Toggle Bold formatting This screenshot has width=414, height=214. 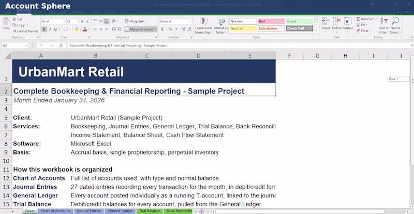pos(44,29)
